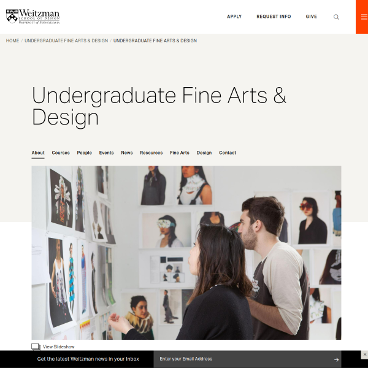Open the Apply link
Image resolution: width=368 pixels, height=368 pixels.
234,17
